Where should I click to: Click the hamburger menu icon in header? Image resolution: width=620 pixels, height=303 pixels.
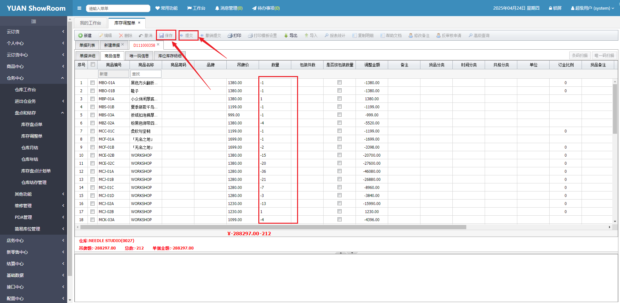(79, 8)
